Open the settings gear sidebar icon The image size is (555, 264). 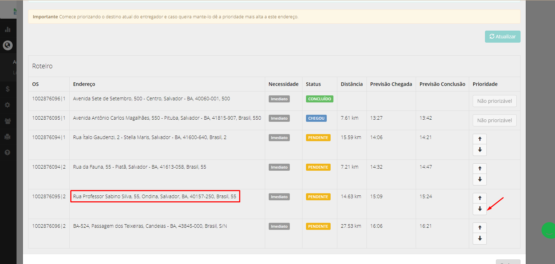[x=8, y=105]
